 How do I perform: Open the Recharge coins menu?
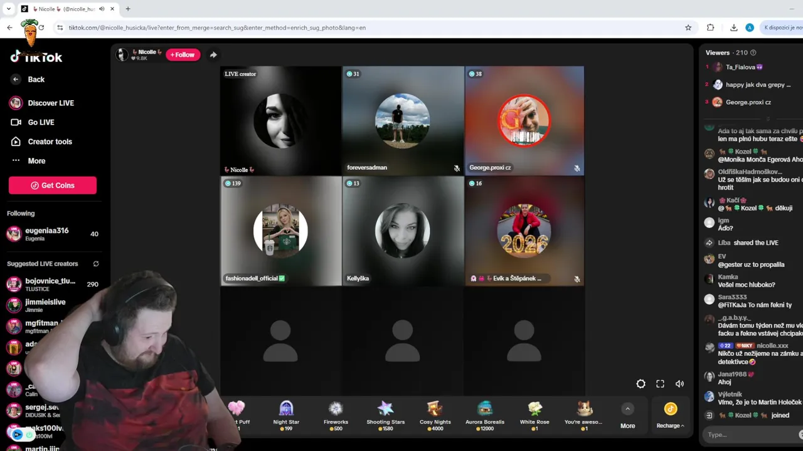(x=671, y=415)
